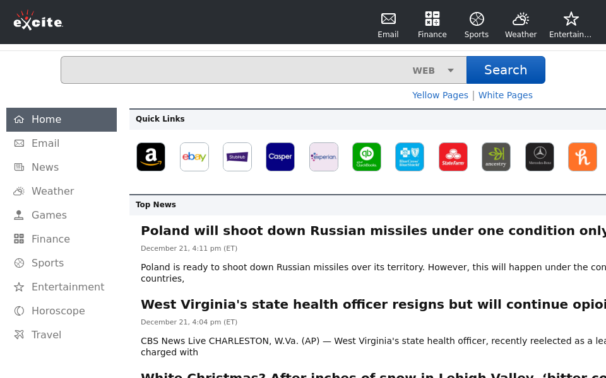Open Amazon quick link icon
Viewport: 606px width, 378px height.
click(x=151, y=157)
